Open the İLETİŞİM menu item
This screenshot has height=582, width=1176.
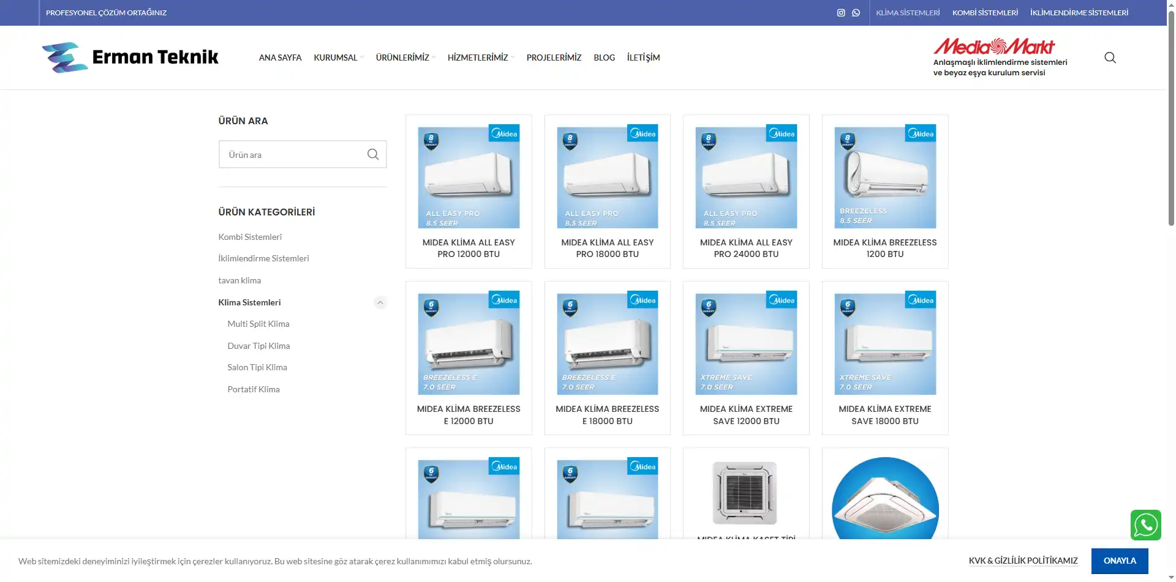click(x=643, y=58)
